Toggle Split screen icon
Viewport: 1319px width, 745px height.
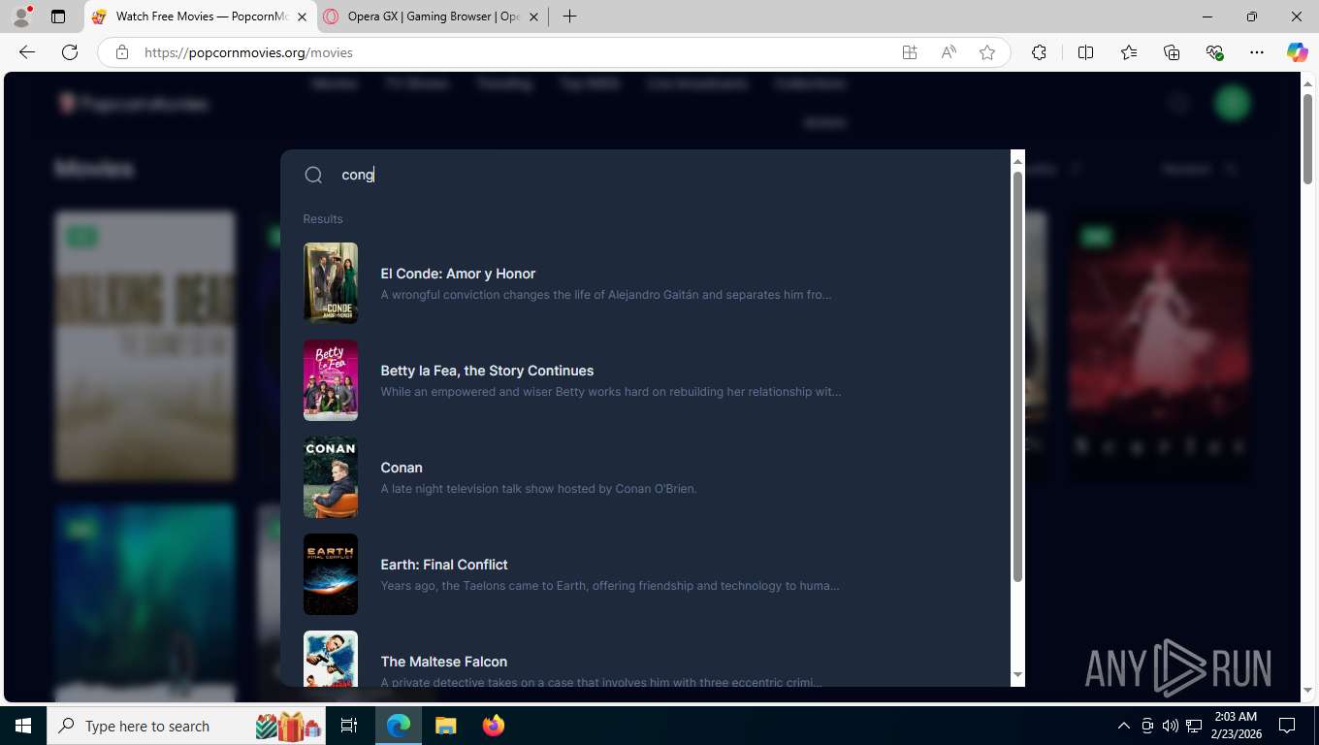click(x=1085, y=52)
